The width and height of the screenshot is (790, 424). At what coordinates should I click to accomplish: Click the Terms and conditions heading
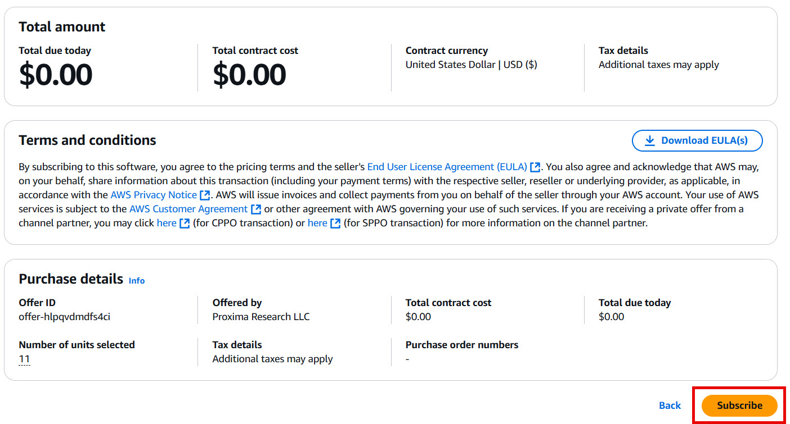coord(87,140)
